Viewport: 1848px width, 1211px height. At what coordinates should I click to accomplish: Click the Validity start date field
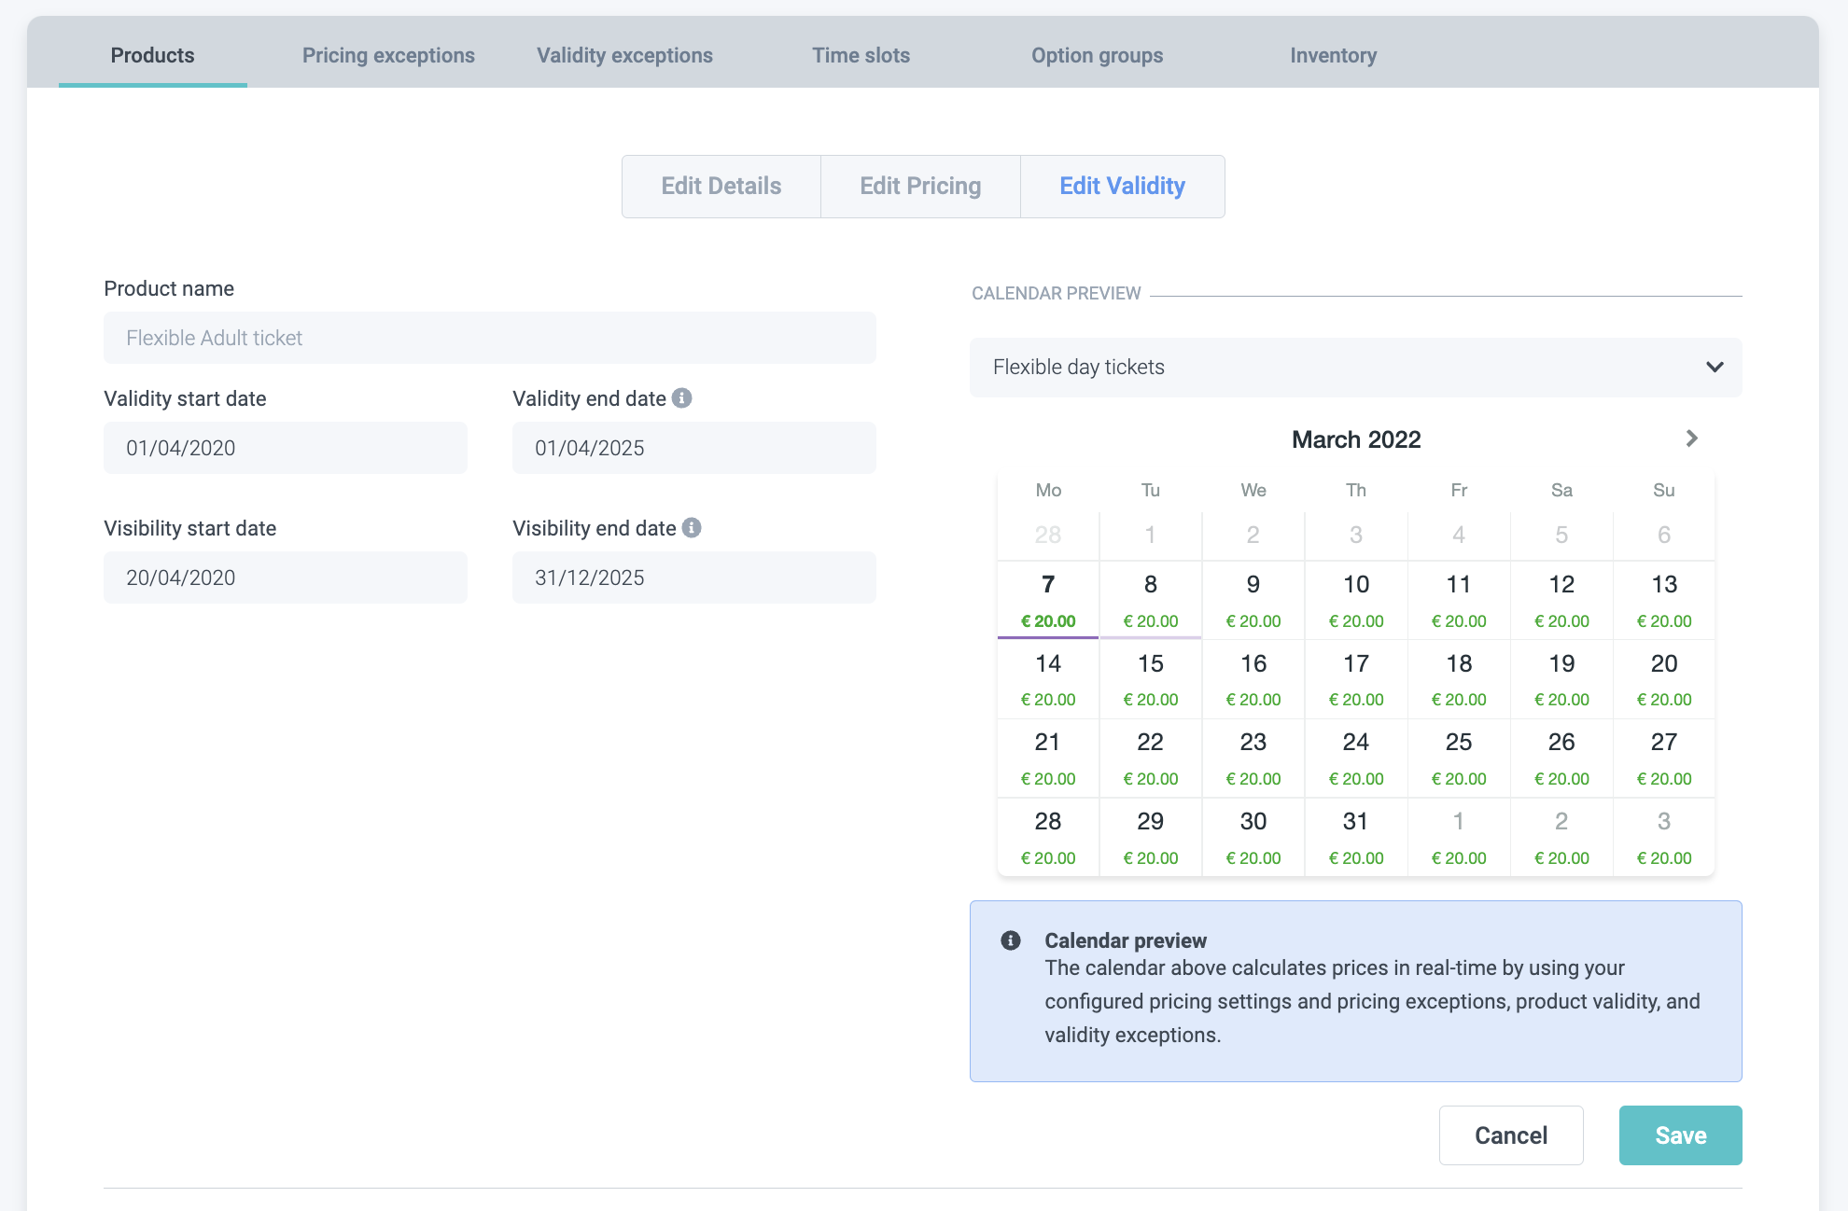pos(285,448)
